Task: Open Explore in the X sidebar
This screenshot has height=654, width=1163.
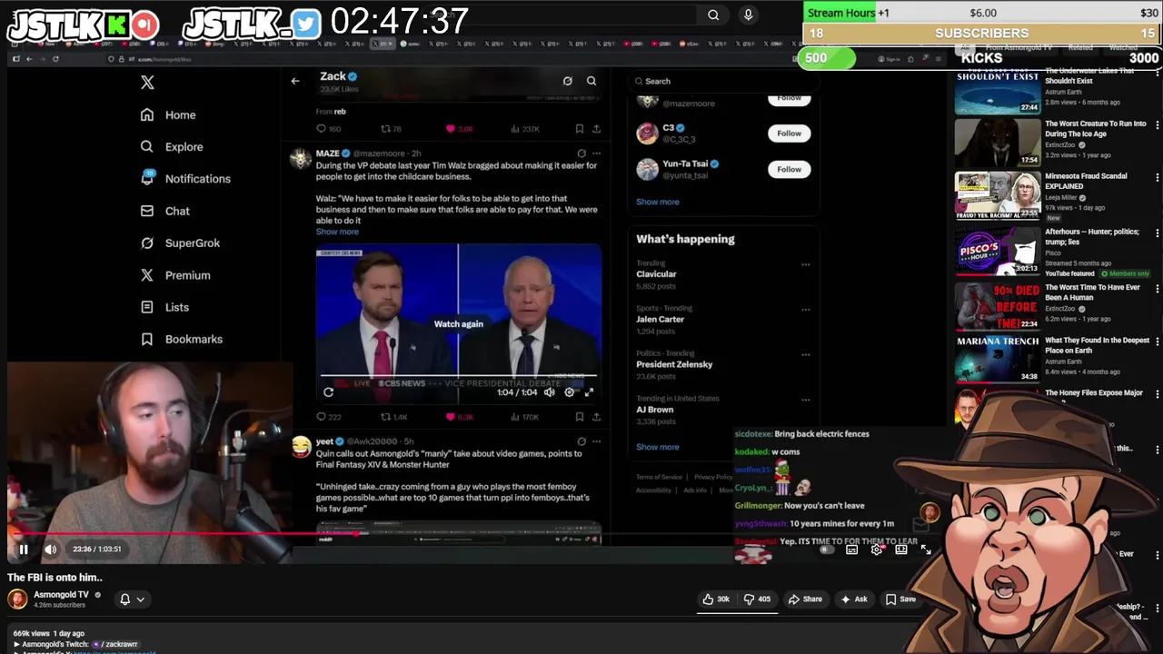Action: (172, 146)
